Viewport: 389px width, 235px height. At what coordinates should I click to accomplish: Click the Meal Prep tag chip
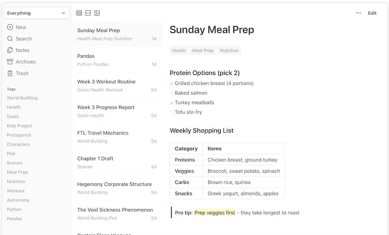[203, 51]
